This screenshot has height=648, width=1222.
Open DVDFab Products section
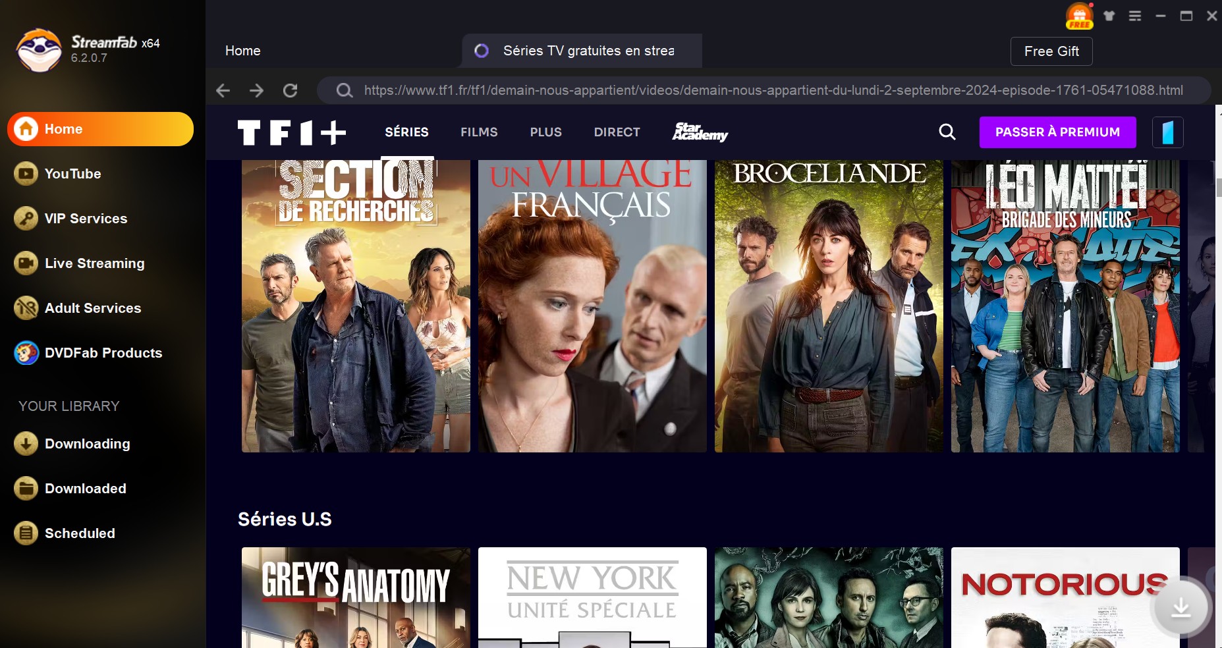point(103,353)
